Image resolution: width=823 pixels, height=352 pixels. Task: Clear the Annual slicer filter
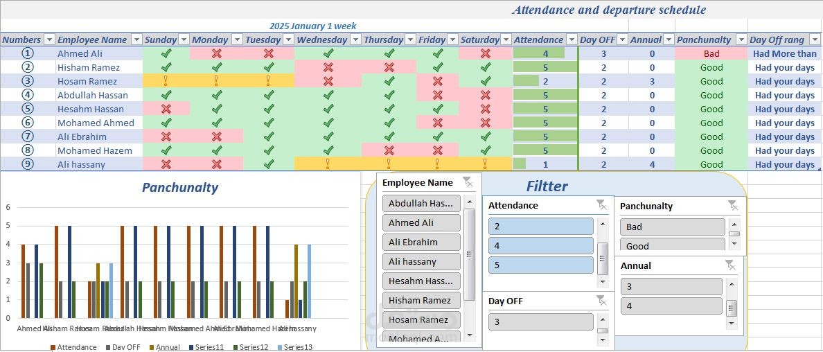pyautogui.click(x=730, y=265)
